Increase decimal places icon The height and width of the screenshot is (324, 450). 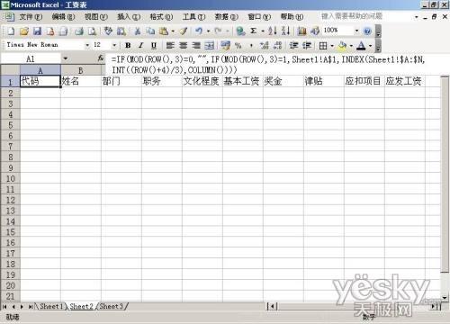pyautogui.click(x=265, y=46)
